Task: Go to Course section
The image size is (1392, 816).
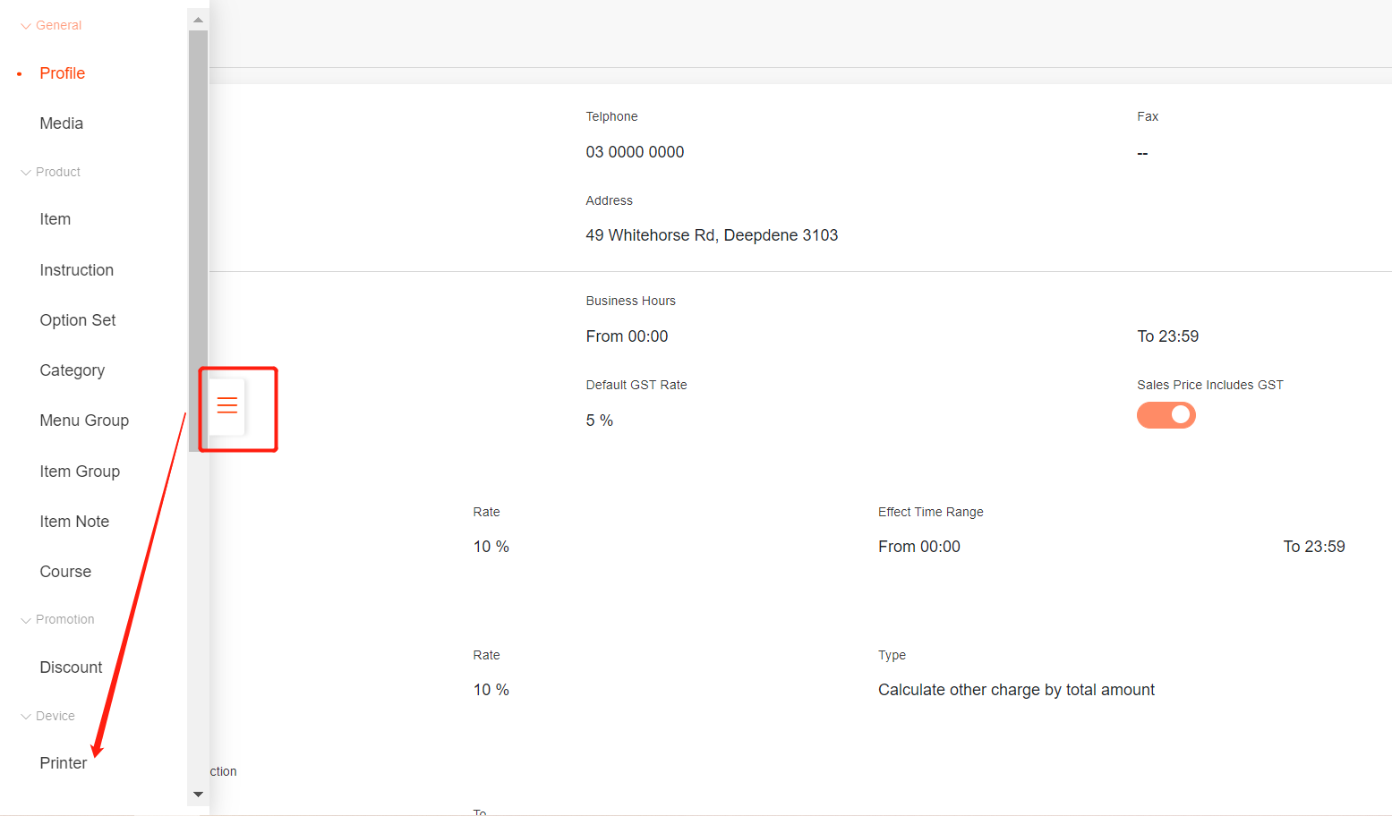Action: click(x=65, y=572)
